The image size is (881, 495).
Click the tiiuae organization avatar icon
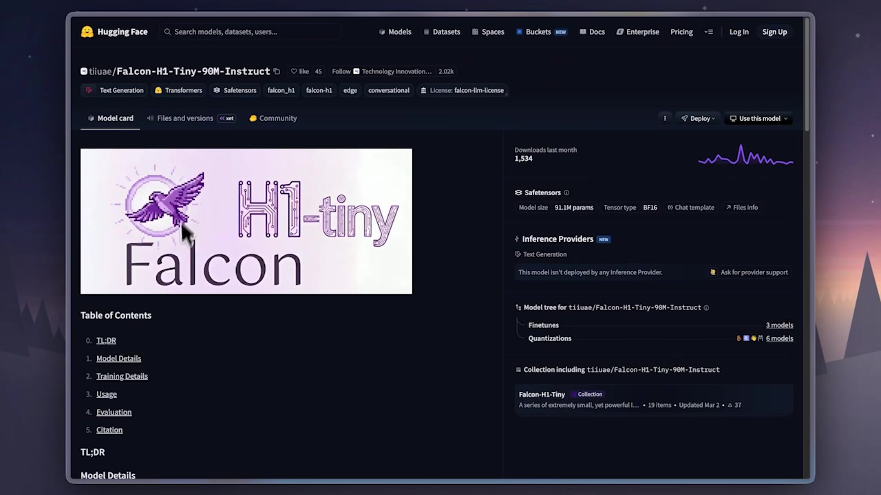point(84,71)
